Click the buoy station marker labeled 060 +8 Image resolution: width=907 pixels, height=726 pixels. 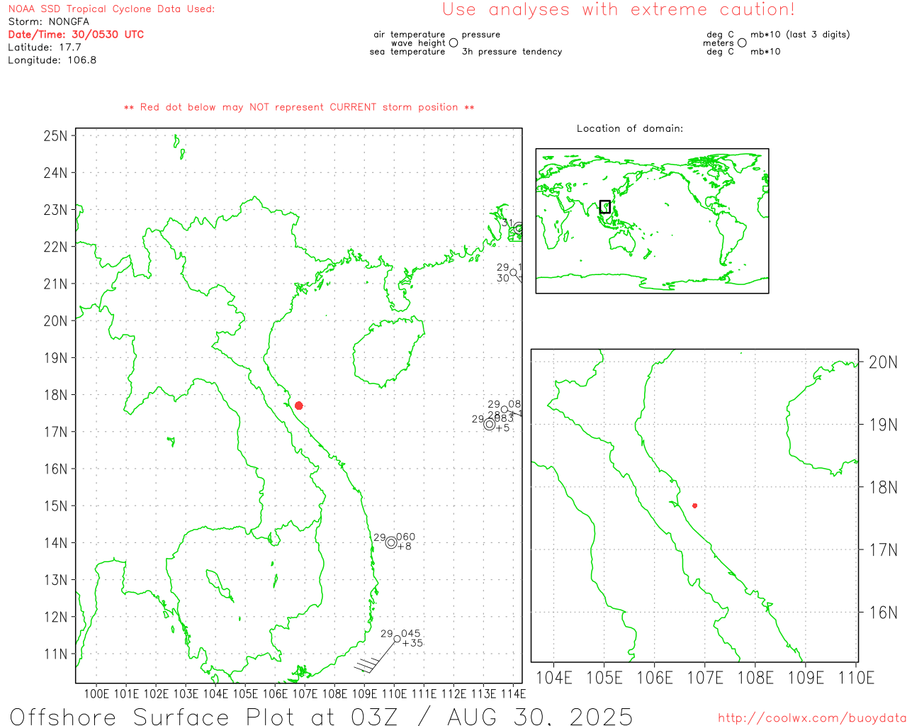pyautogui.click(x=391, y=542)
